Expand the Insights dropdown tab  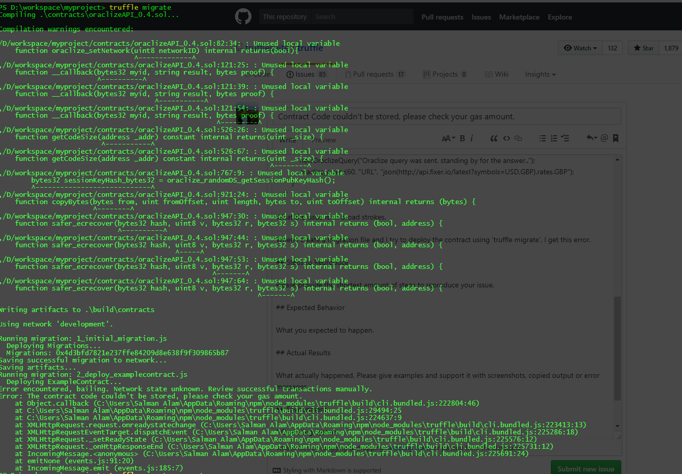click(x=540, y=74)
